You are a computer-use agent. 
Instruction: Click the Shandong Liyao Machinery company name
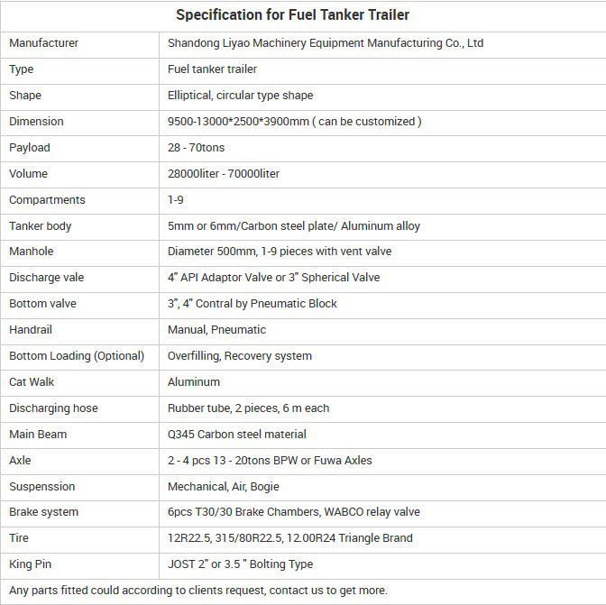(326, 43)
